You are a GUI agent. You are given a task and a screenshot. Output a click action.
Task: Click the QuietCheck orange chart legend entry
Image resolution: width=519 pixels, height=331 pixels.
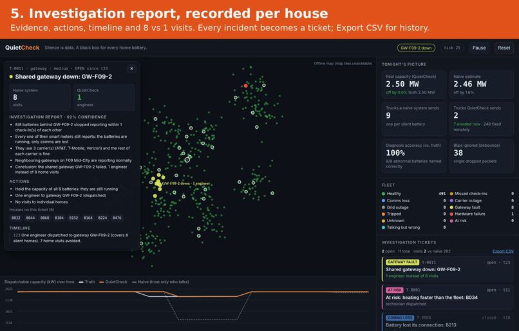click(x=113, y=282)
